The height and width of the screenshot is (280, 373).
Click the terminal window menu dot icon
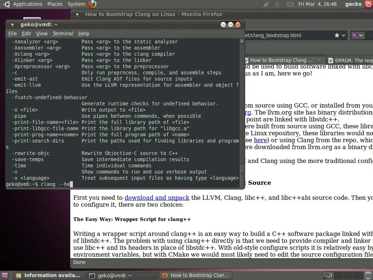pos(12,24)
